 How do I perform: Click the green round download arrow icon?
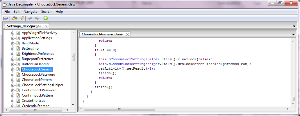click(46, 18)
